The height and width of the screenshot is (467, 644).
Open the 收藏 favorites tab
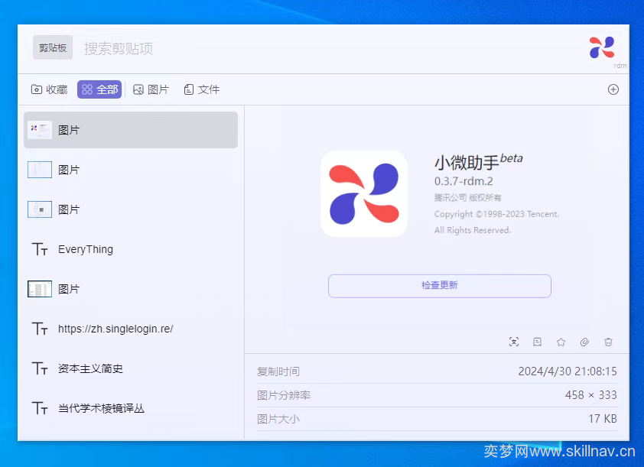coord(49,89)
